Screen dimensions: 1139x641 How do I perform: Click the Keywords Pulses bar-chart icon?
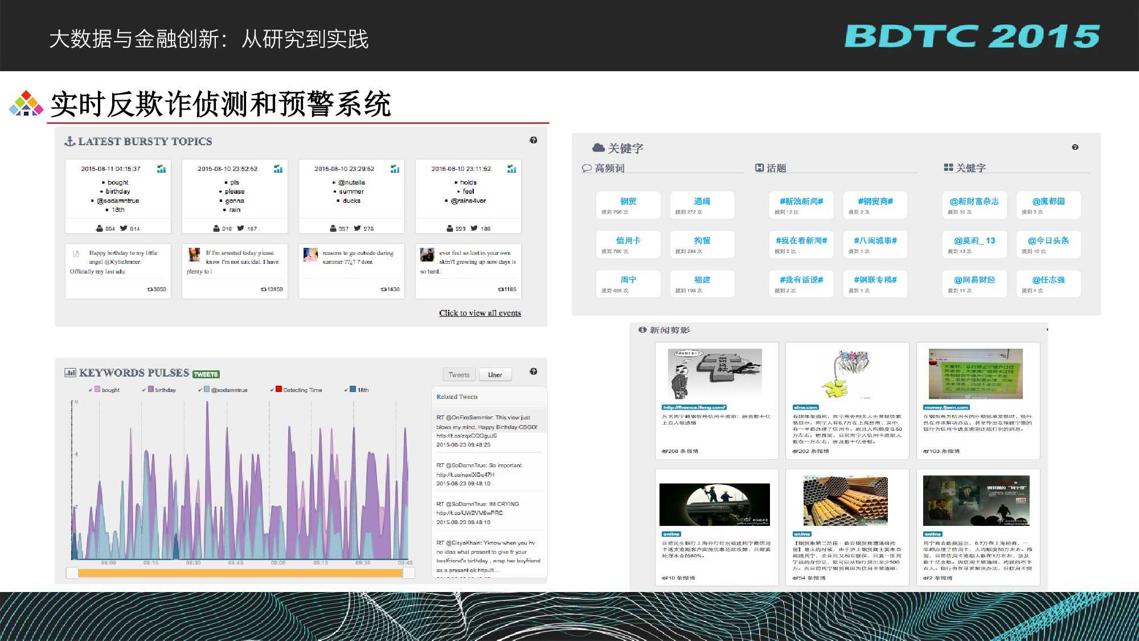tap(70, 373)
